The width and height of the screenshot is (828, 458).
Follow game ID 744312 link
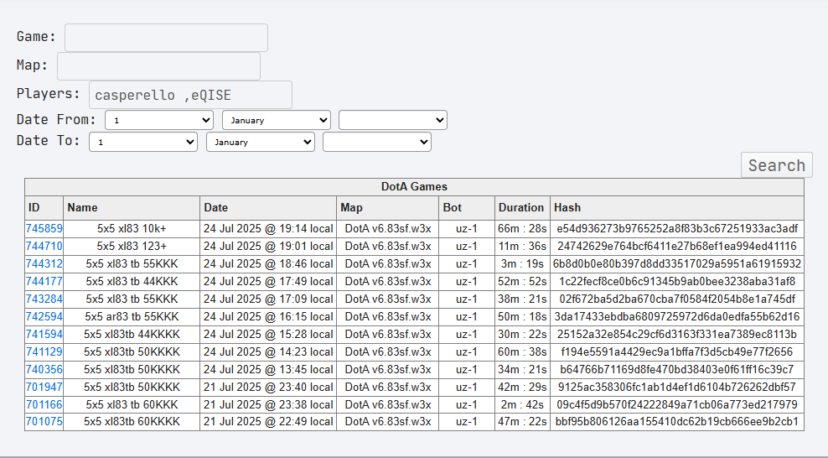pos(44,263)
